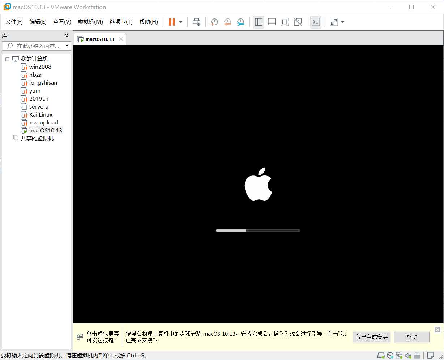Open the 查看(V) menu
The width and height of the screenshot is (444, 360).
tap(62, 22)
